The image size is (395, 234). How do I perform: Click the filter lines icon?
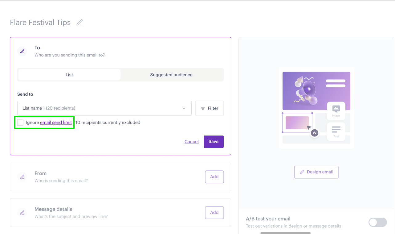click(203, 108)
